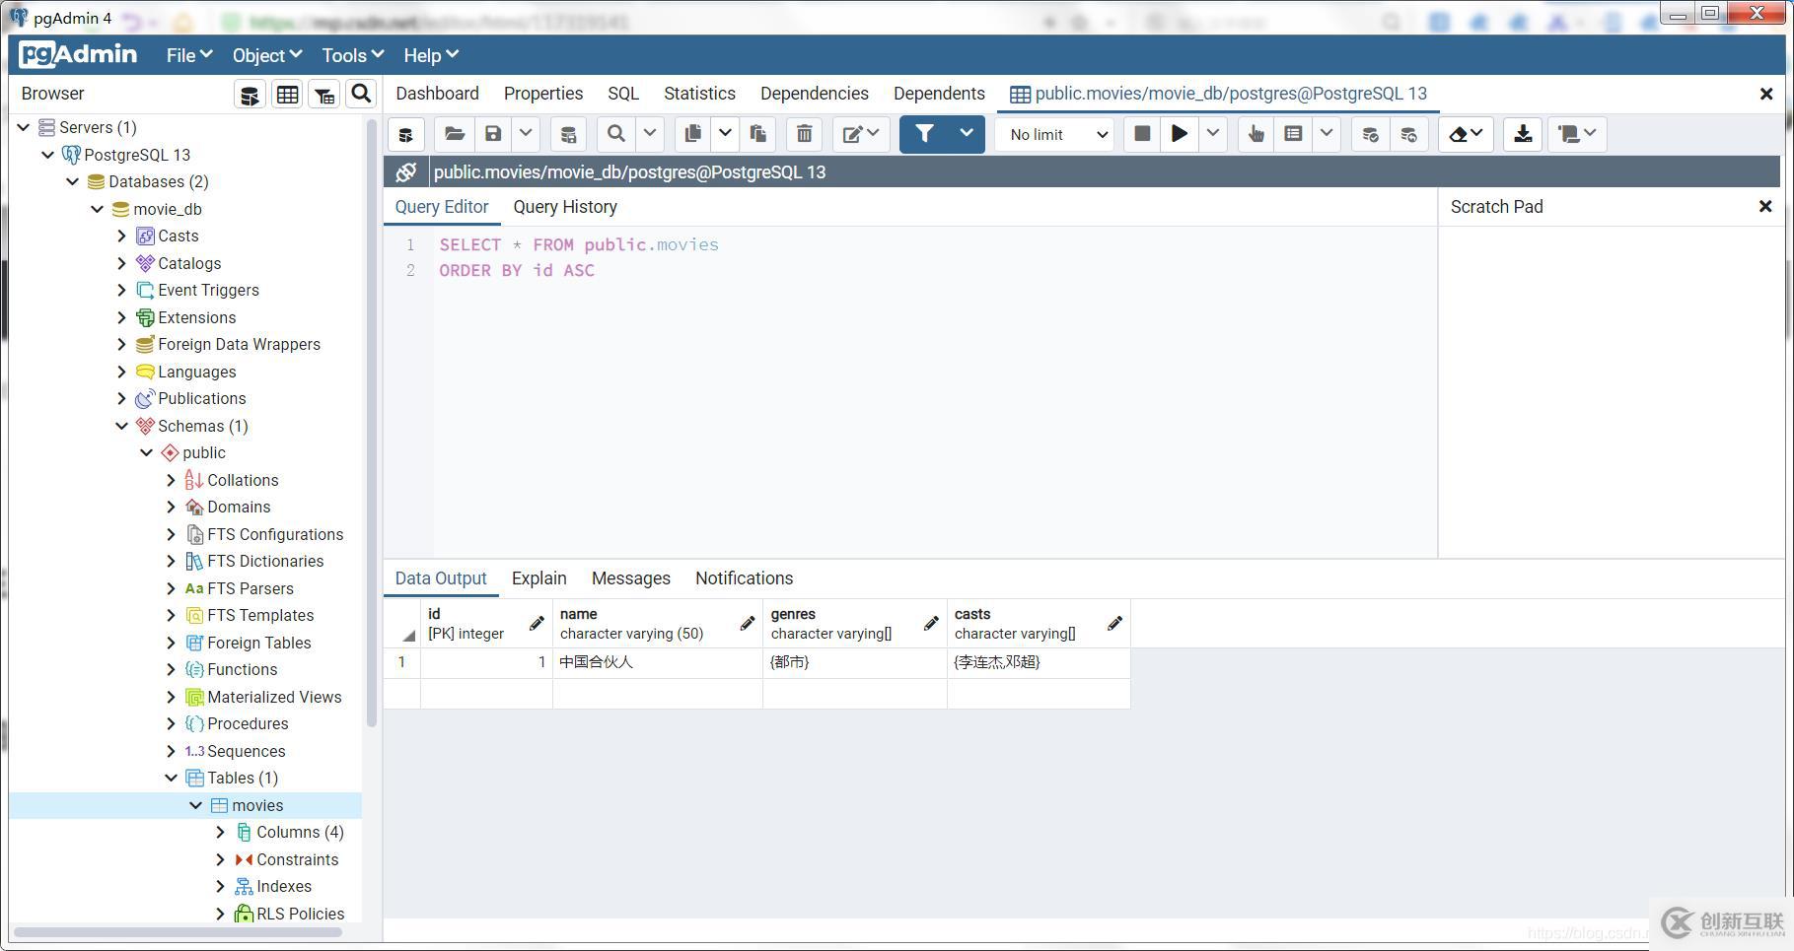Open the Object menu
This screenshot has width=1794, height=951.
click(x=266, y=55)
